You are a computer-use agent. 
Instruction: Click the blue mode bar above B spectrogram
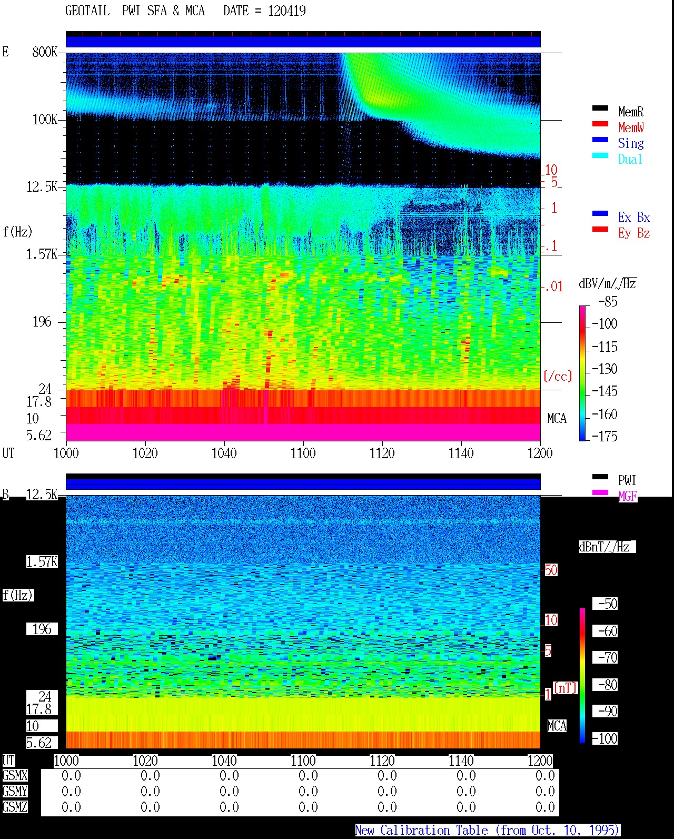[303, 484]
